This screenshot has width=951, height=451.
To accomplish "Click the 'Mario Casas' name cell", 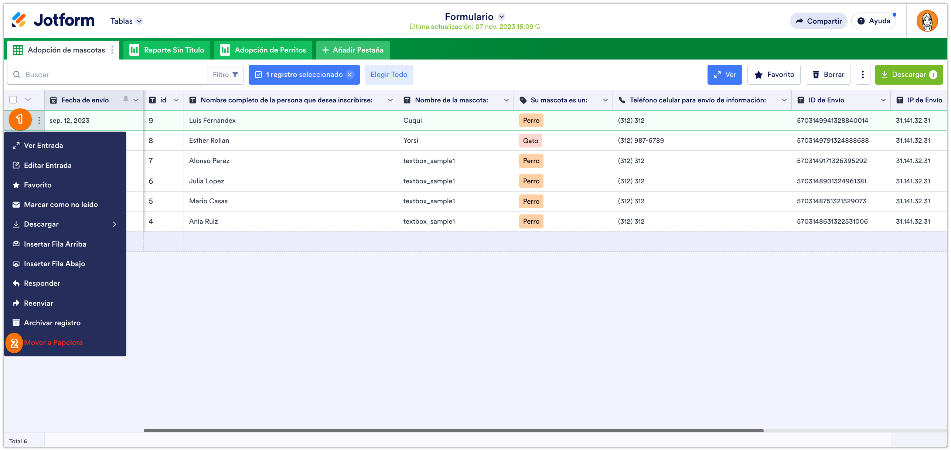I will point(291,201).
